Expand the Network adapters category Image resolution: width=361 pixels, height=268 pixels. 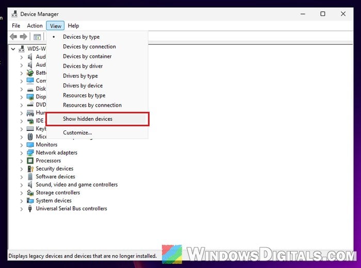coord(22,153)
